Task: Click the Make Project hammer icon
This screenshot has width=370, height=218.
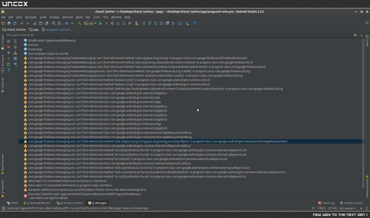Action: coord(79,23)
